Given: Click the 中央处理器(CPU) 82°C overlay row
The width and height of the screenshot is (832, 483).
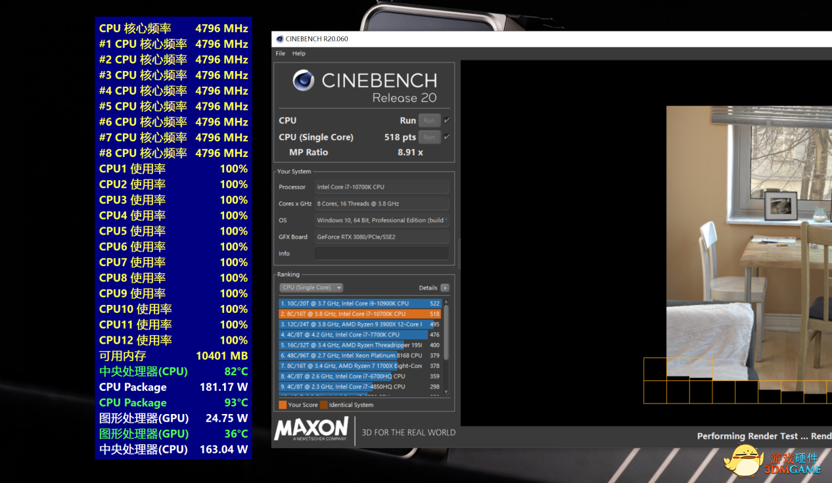Looking at the screenshot, I should 173,371.
